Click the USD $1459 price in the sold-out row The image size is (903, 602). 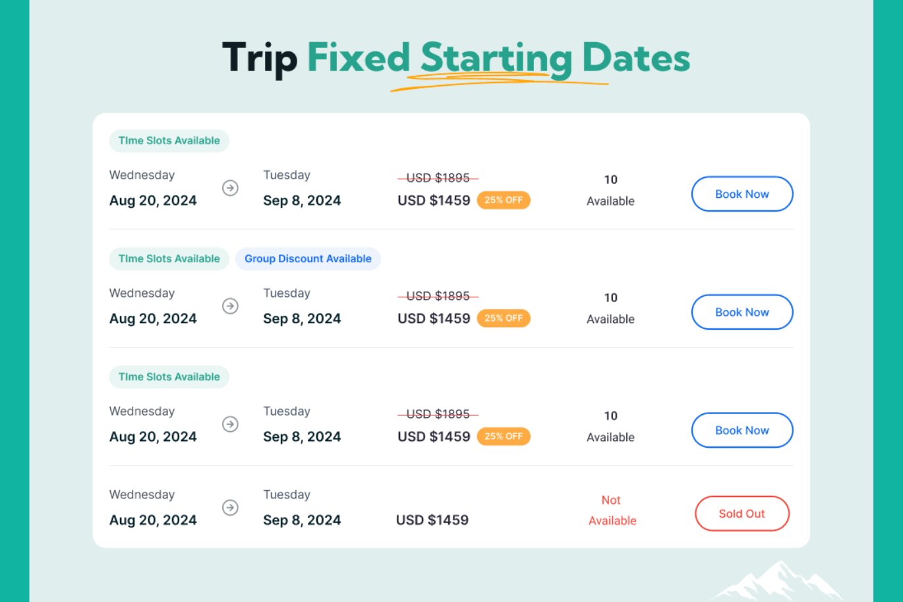[432, 520]
